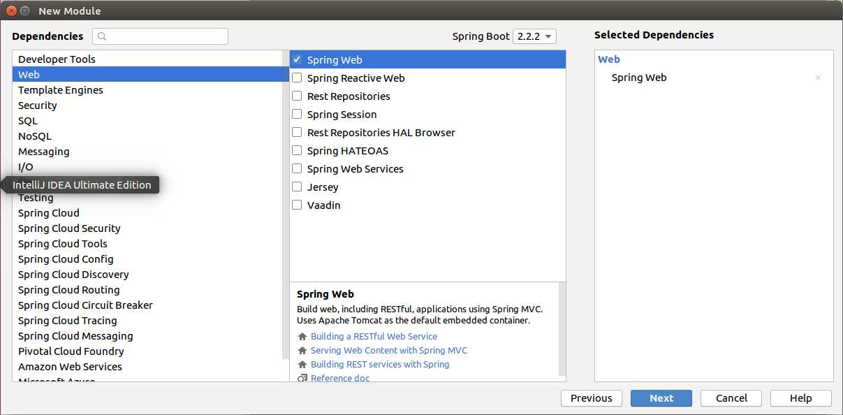This screenshot has height=415, width=843.
Task: Cancel the New Module dialog
Action: click(x=731, y=398)
